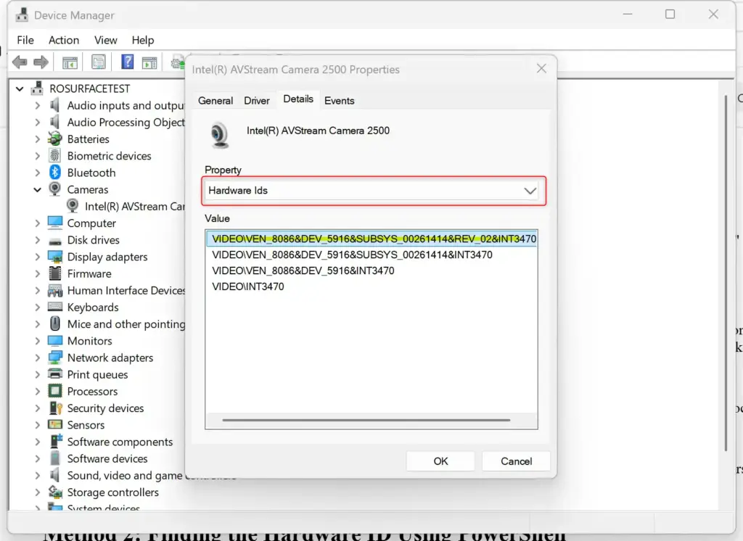The width and height of the screenshot is (743, 541).
Task: Switch to the Events tab
Action: click(339, 100)
